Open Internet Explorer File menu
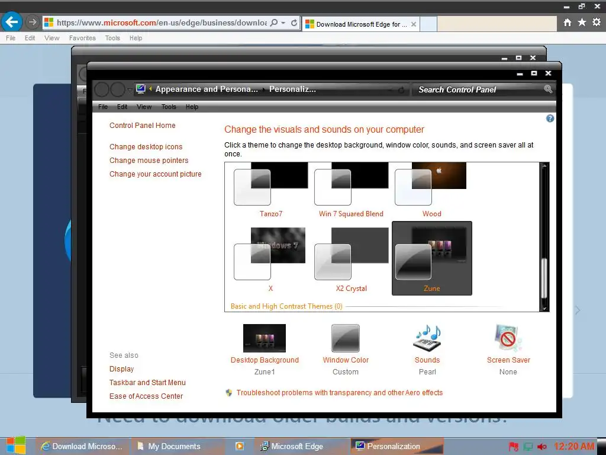This screenshot has height=455, width=606. click(11, 38)
